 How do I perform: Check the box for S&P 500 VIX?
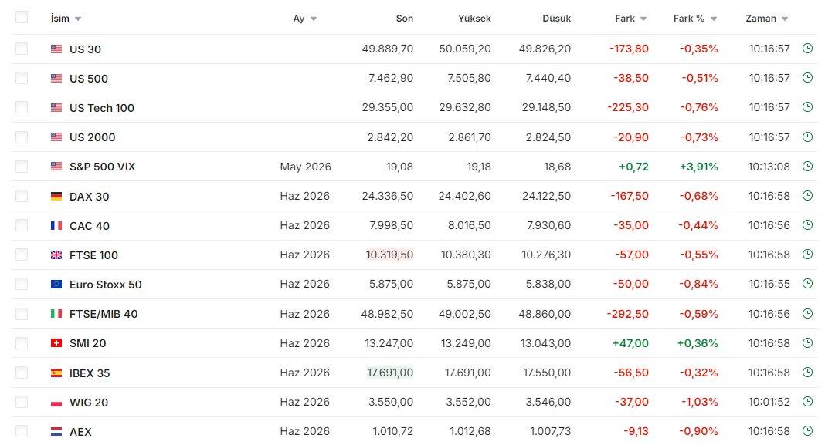pos(22,167)
